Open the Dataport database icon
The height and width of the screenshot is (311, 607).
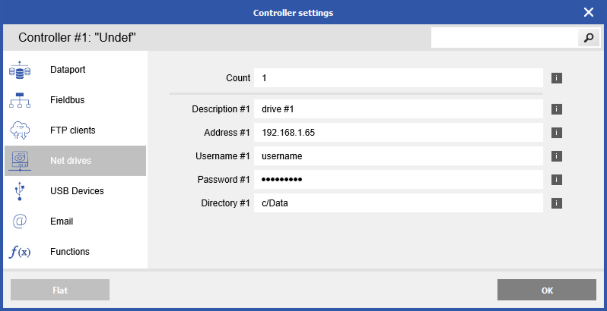20,70
